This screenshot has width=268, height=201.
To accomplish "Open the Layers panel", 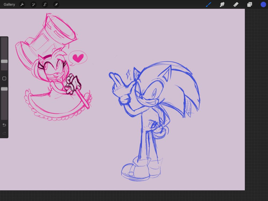I will tap(250, 5).
